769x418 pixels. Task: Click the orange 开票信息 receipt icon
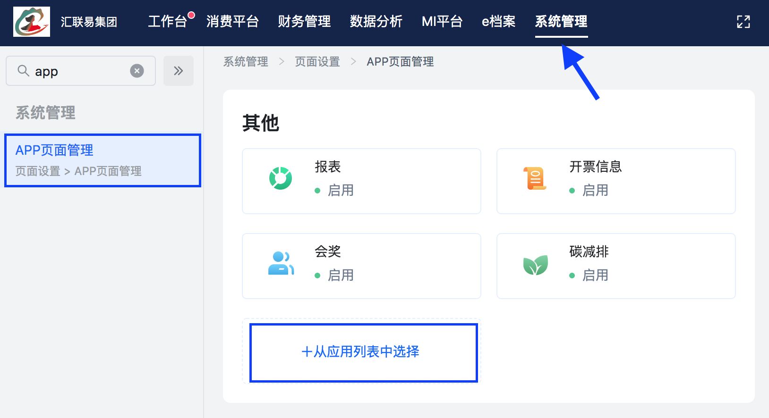click(x=535, y=178)
